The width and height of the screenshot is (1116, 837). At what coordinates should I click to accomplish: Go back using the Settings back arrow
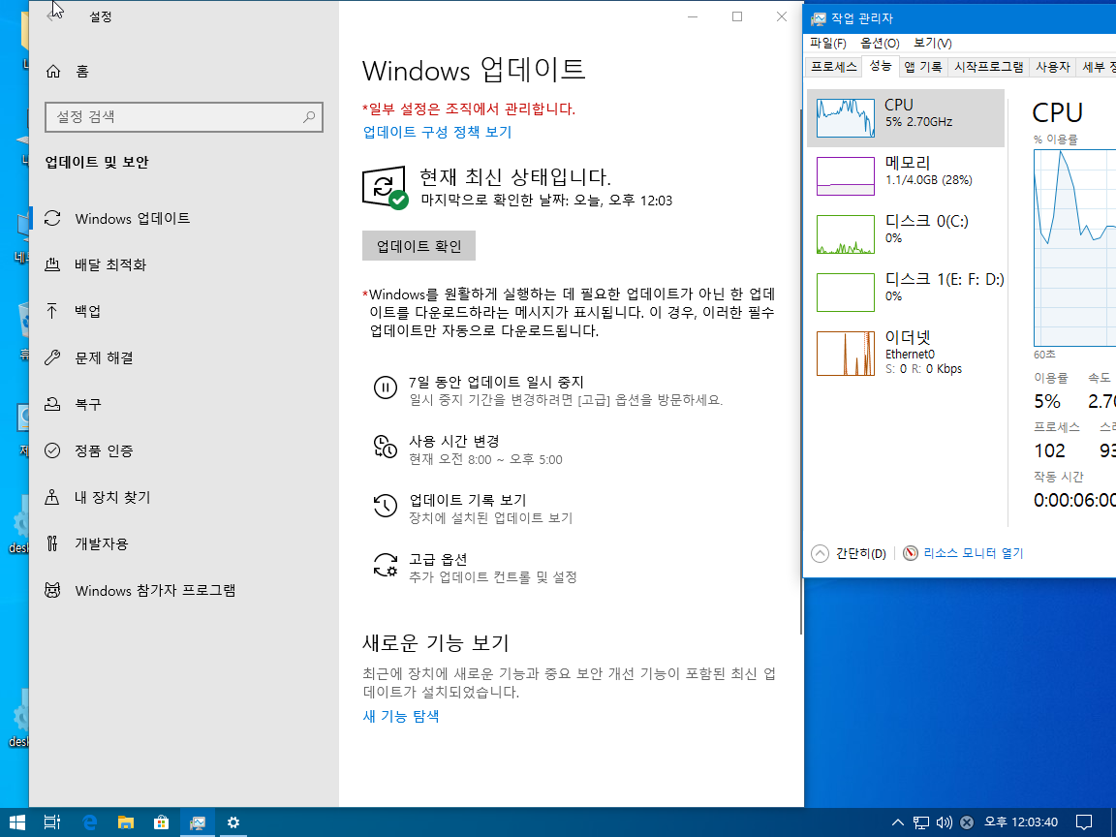point(51,16)
